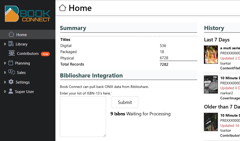Click the Home house icon in sidebar
The image size is (240, 141).
click(11, 34)
